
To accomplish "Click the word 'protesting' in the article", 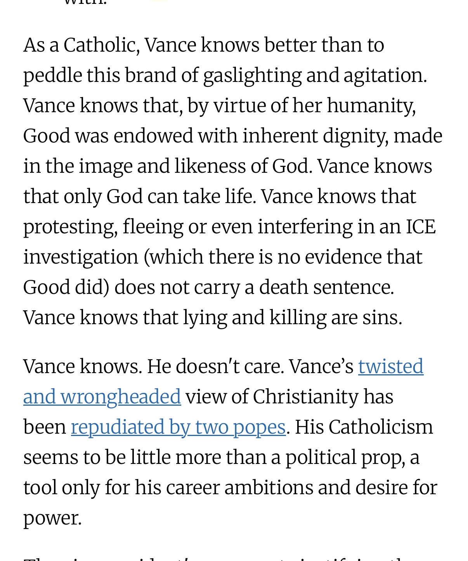I will point(70,227).
